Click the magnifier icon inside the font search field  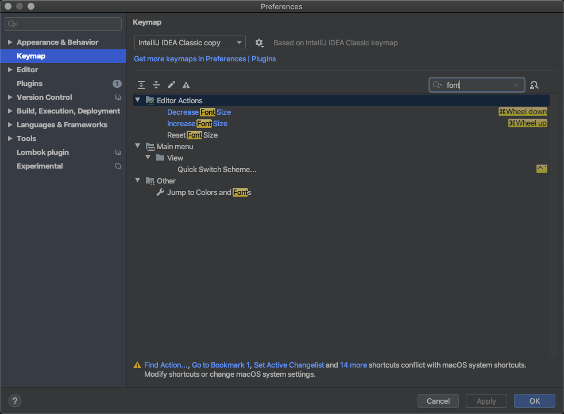pos(437,85)
